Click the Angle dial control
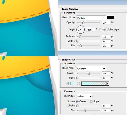This screenshot has width=127, height=115. pos(80,30)
